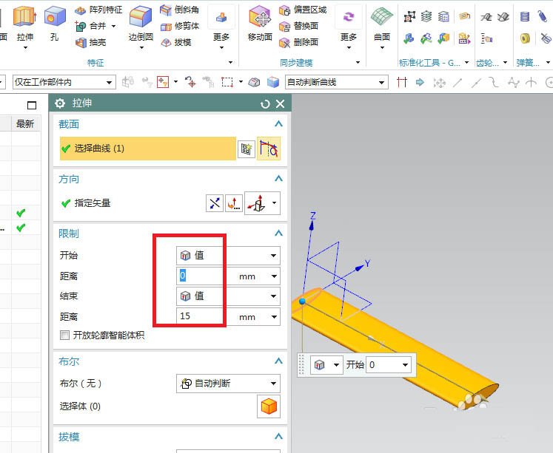The width and height of the screenshot is (553, 453).
Task: Open 更多 menu in 同步建模 group
Action: coord(349,27)
